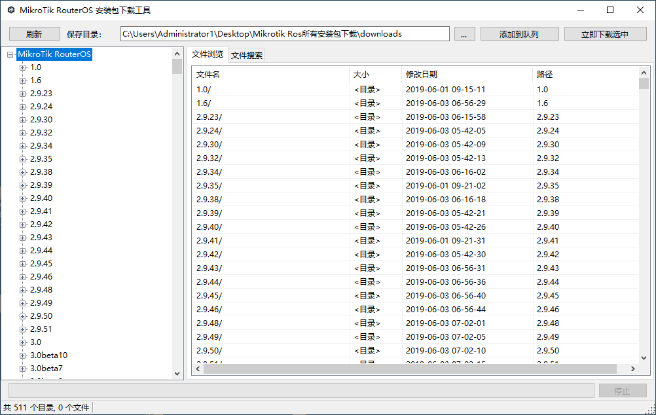Click the 添加到队列 button
656x415 pixels.
click(519, 34)
